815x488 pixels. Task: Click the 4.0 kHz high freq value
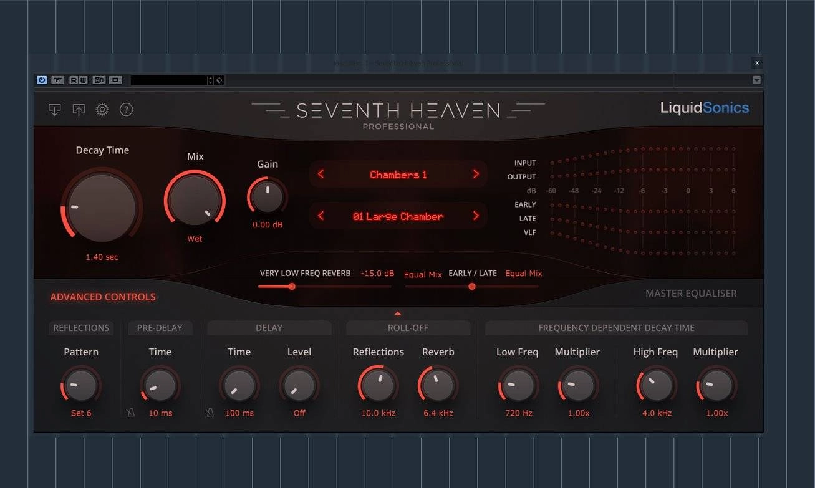[x=656, y=413]
